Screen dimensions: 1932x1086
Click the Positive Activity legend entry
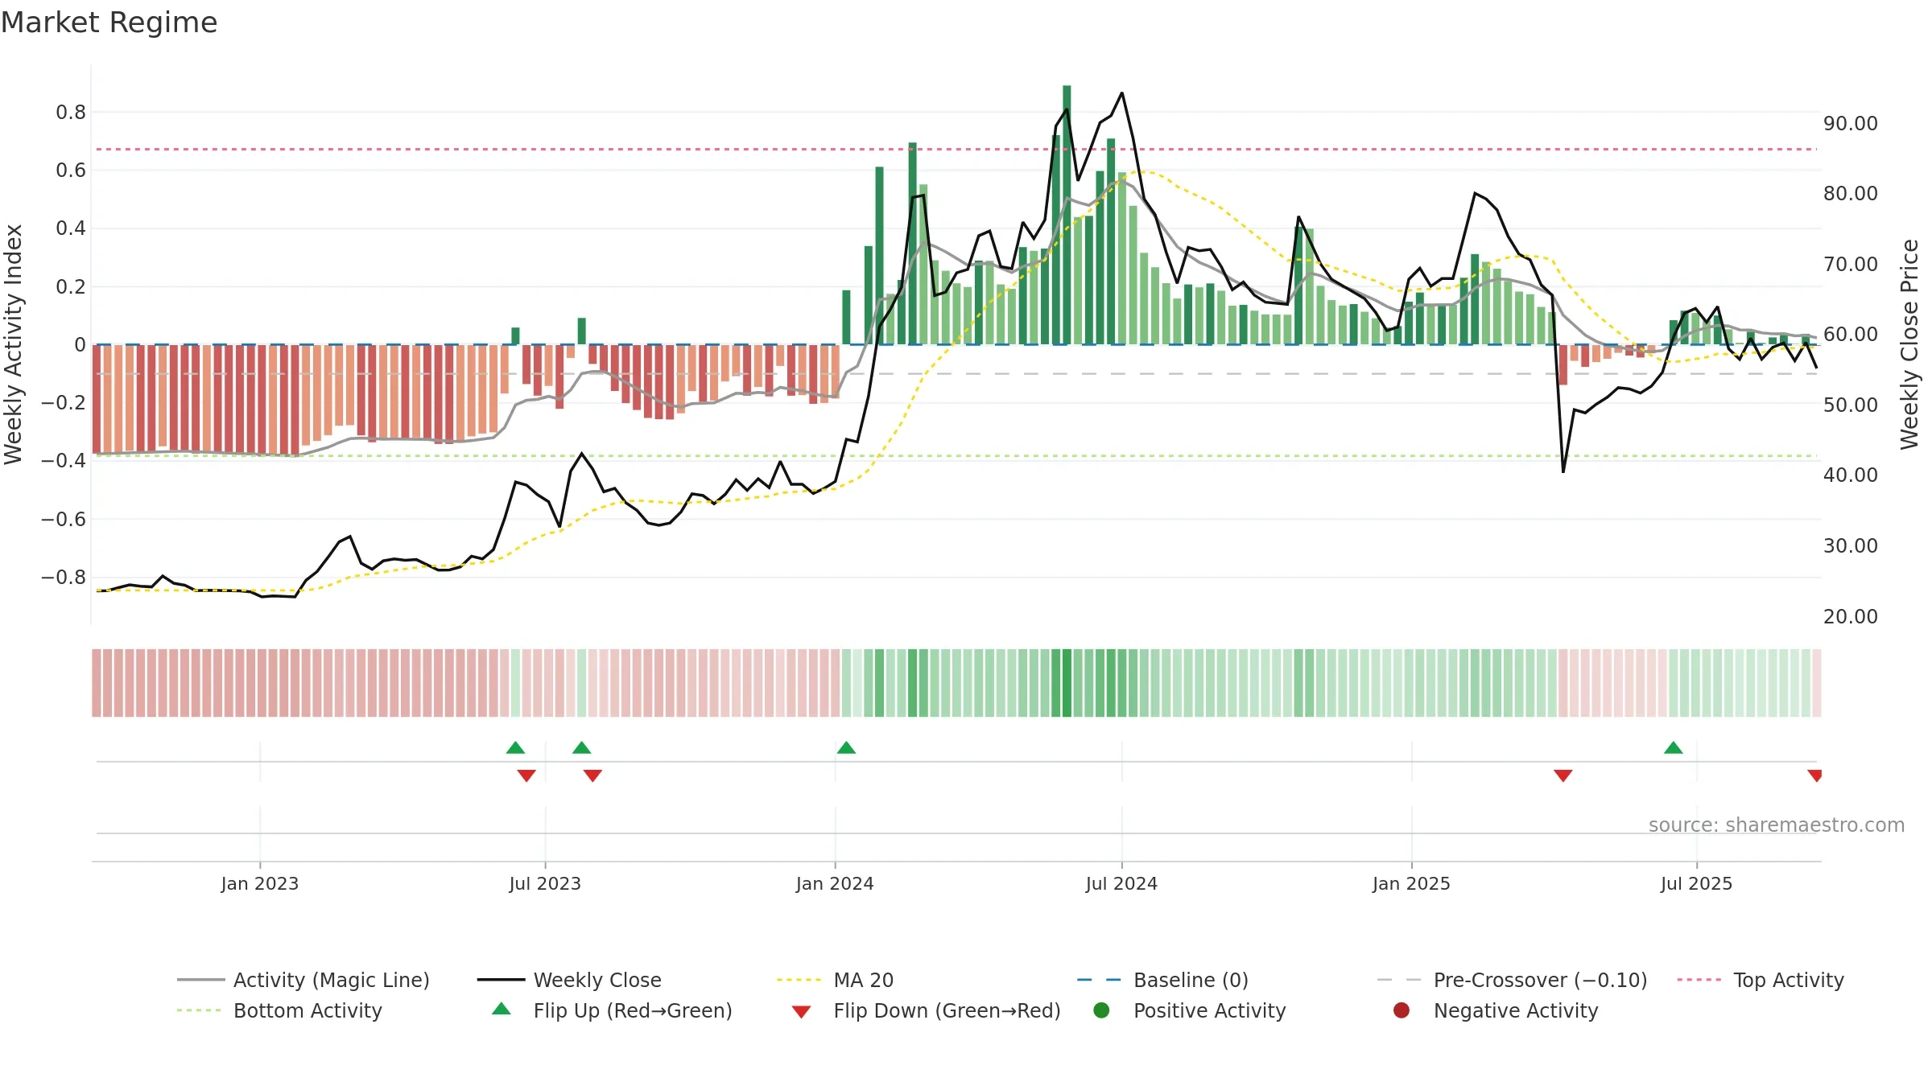tap(1190, 1010)
